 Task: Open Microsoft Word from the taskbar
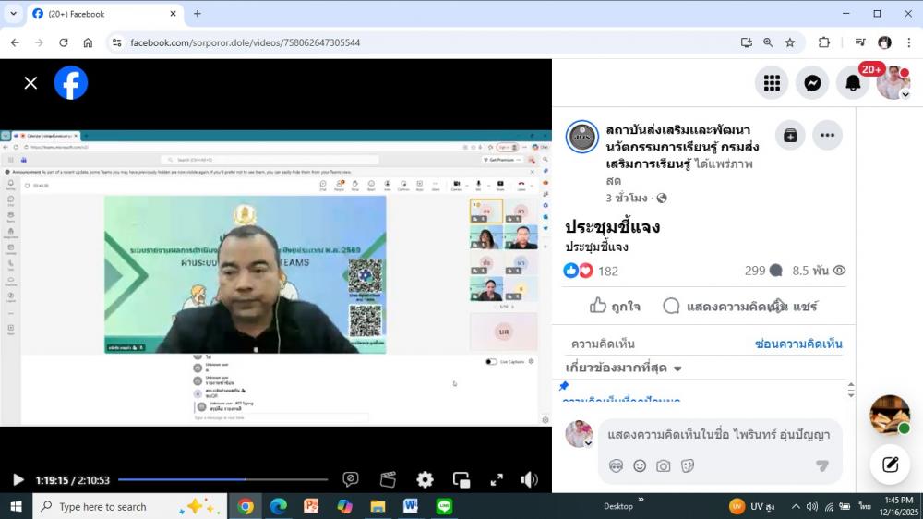click(x=411, y=506)
